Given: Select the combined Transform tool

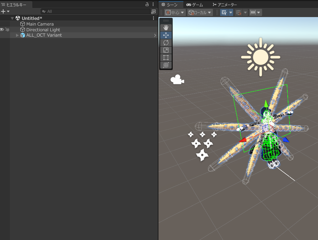Looking at the screenshot, I should [x=166, y=65].
